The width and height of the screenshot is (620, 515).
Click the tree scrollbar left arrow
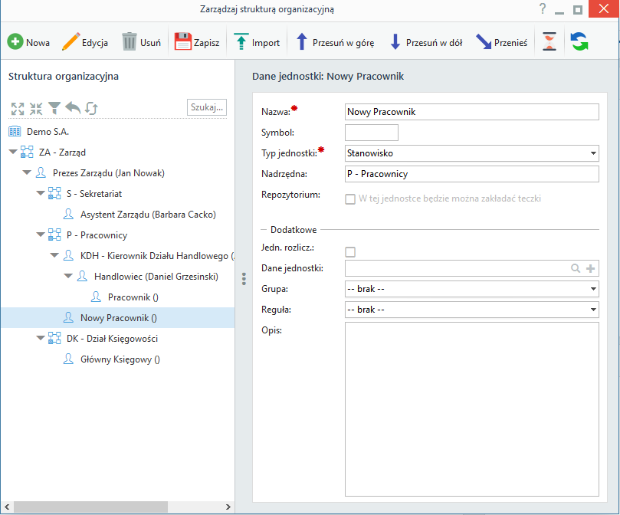pyautogui.click(x=7, y=507)
